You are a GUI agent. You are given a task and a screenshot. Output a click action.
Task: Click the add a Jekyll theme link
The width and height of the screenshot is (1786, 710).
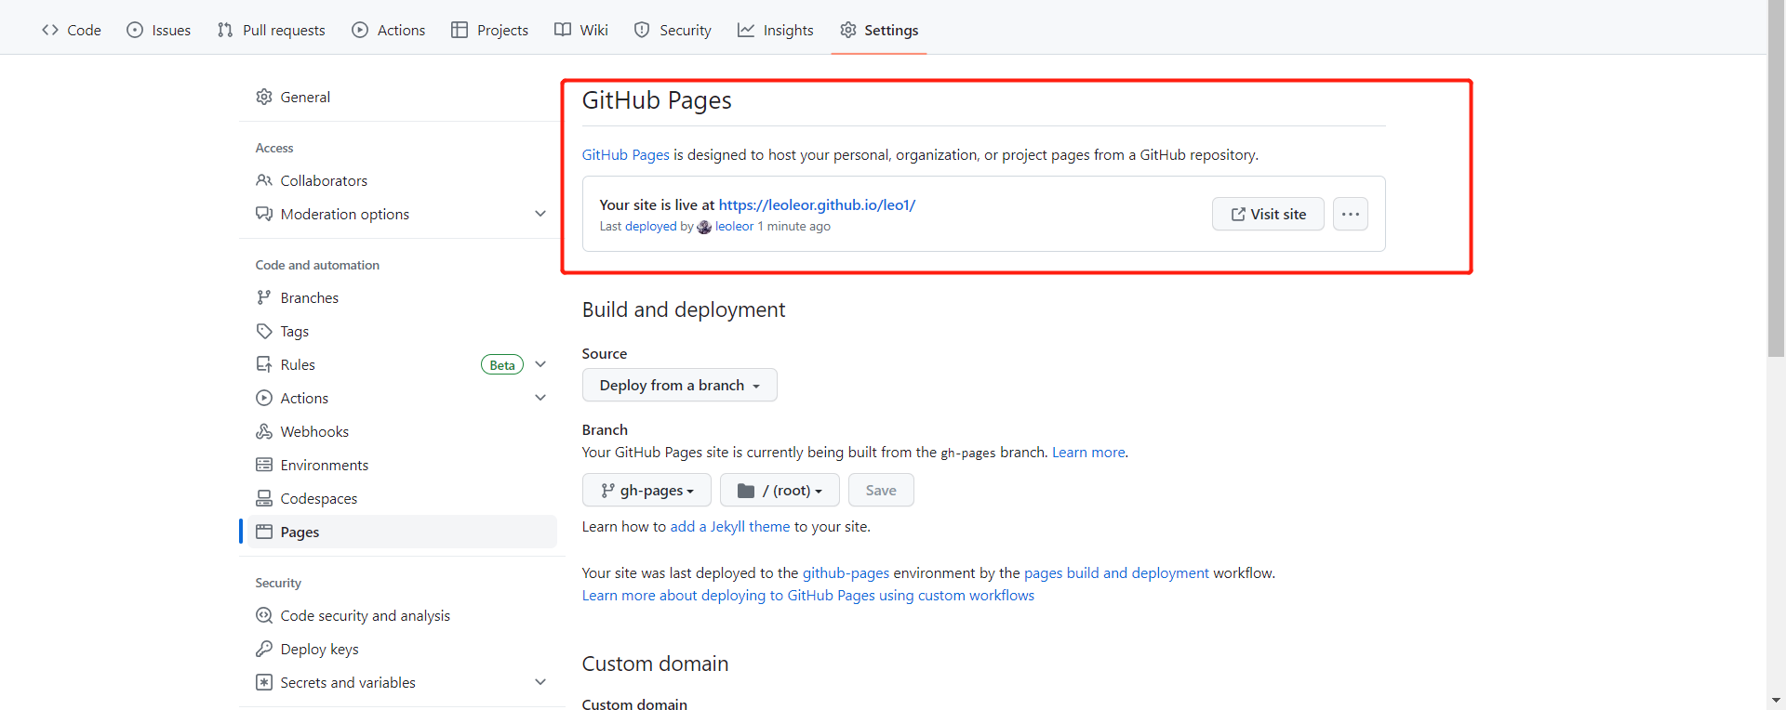[730, 526]
